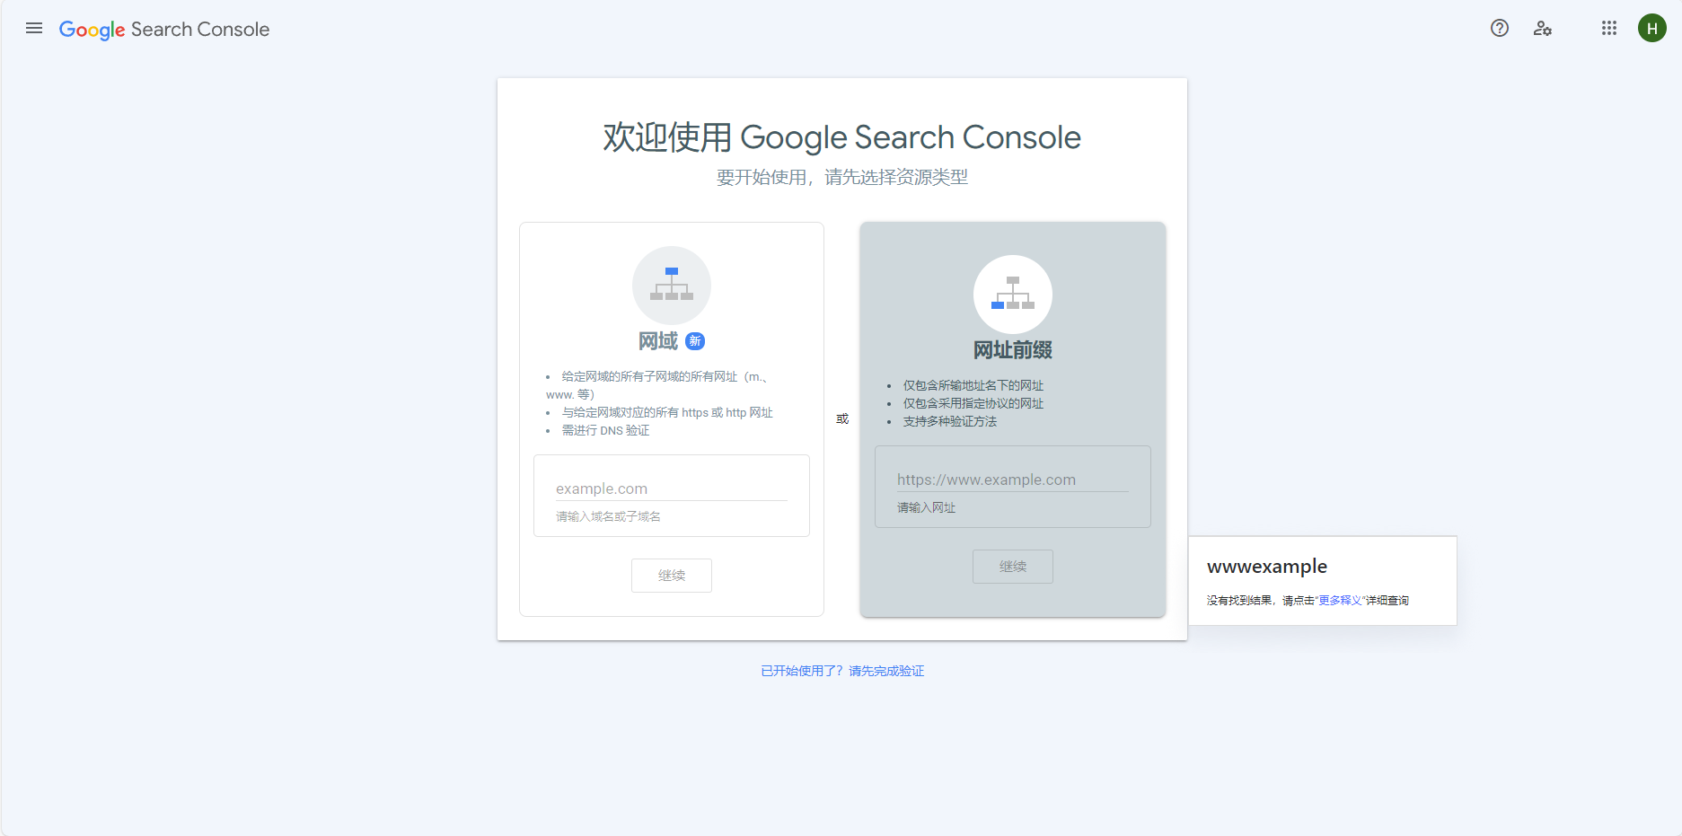This screenshot has height=836, width=1682.
Task: Click the blue 新 badge
Action: pos(695,341)
